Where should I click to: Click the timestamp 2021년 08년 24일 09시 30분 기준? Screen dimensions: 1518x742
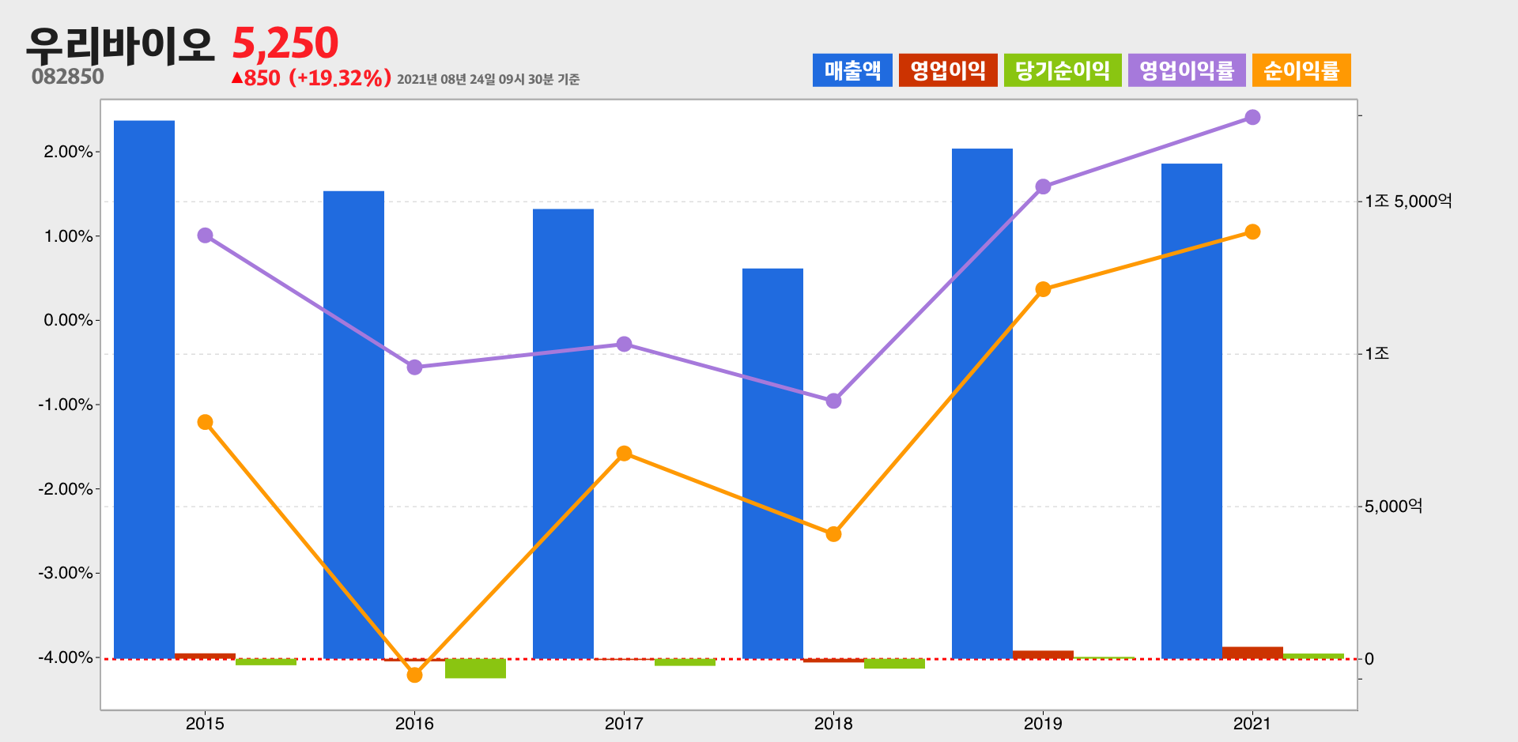click(488, 79)
